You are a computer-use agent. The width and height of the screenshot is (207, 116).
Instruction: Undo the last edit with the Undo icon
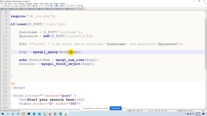click(28, 6)
